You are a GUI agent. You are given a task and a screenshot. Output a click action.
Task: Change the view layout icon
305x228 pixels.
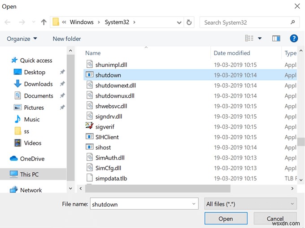click(x=249, y=38)
